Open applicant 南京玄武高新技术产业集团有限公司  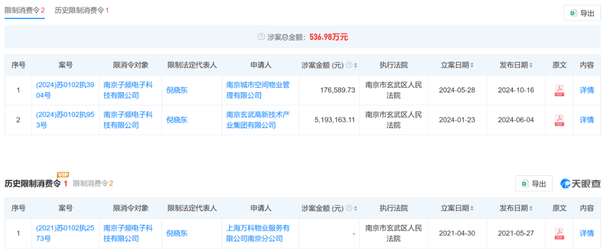[x=258, y=120]
